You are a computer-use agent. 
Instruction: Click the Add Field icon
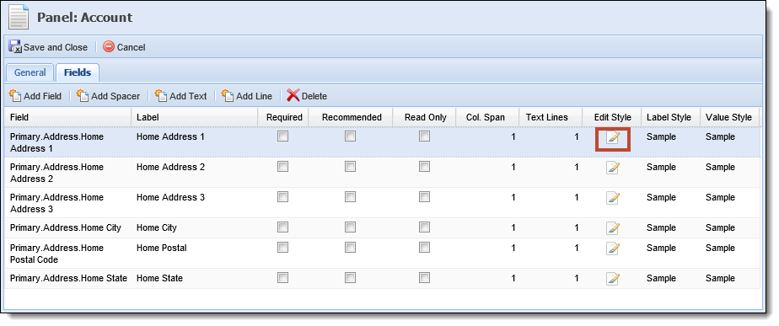click(x=15, y=95)
